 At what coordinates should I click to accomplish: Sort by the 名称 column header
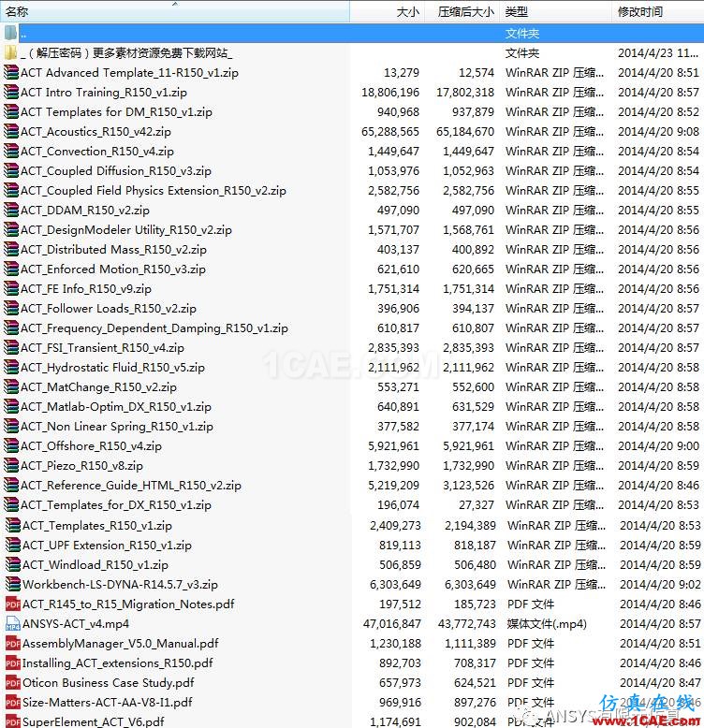(175, 11)
